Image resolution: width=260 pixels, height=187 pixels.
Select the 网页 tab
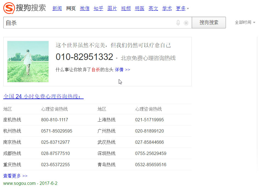(71, 8)
